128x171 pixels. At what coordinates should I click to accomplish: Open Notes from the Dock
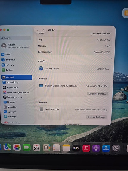click(x=66, y=148)
